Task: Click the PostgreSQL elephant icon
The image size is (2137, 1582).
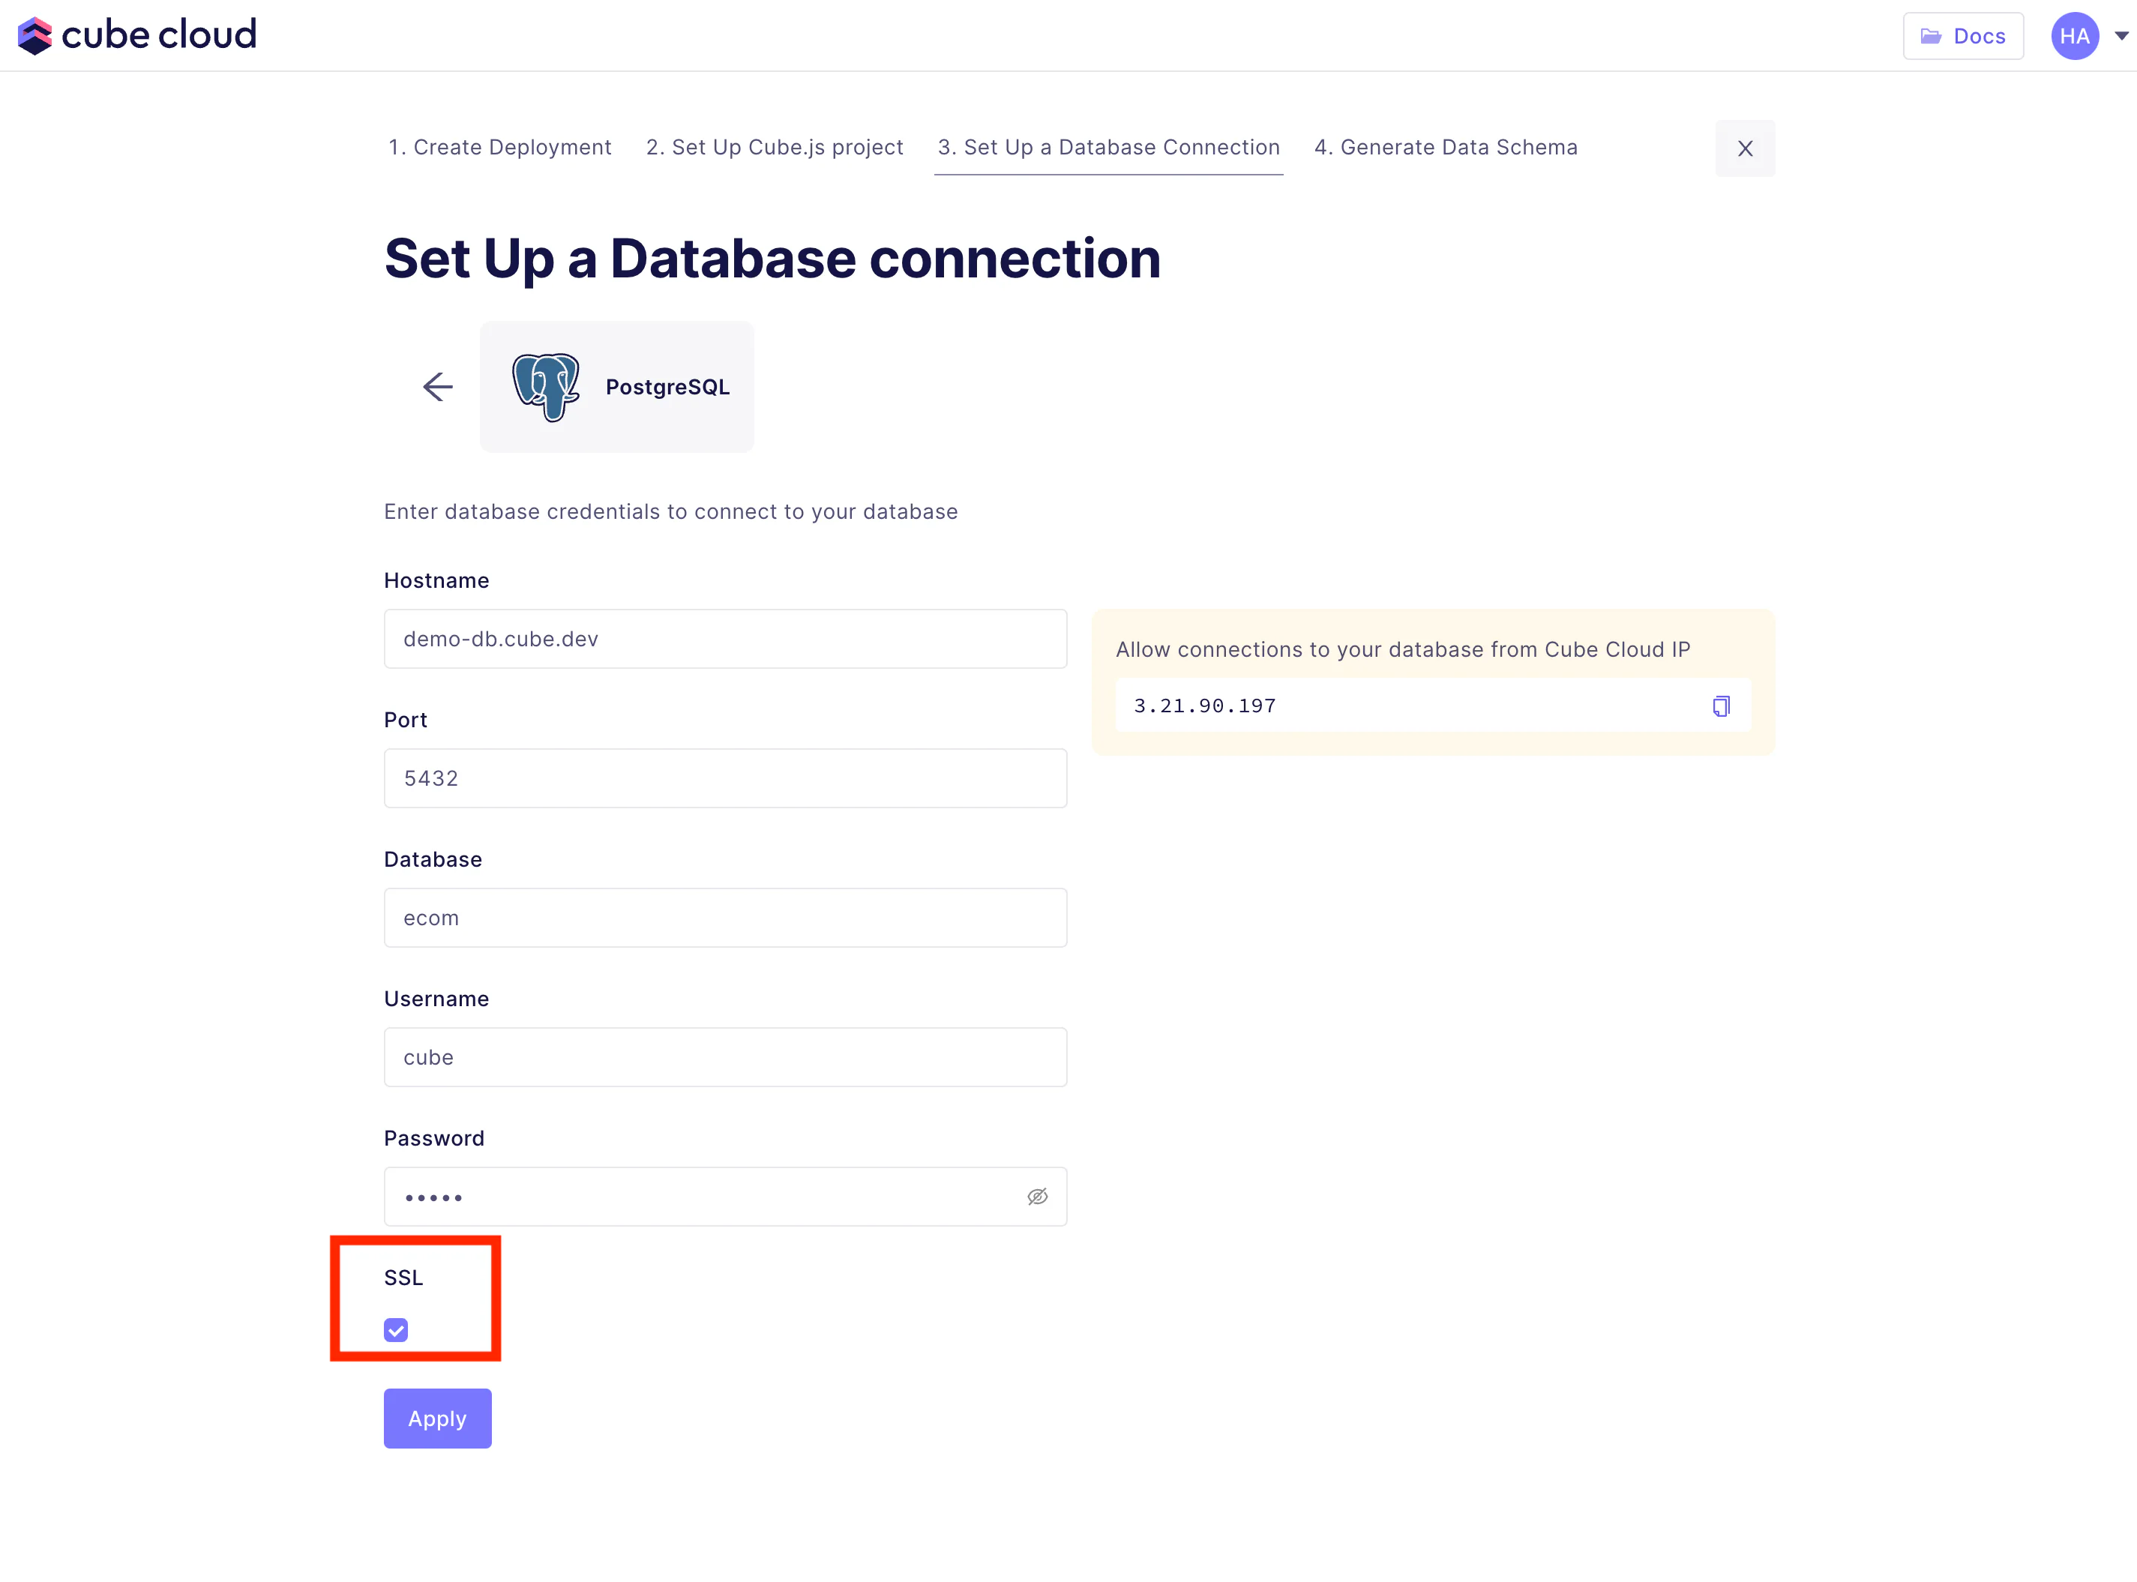Action: (x=546, y=387)
